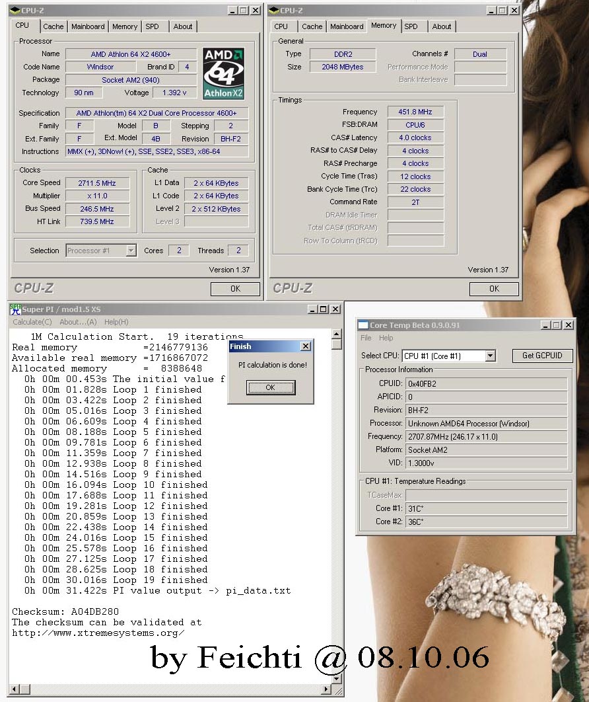This screenshot has width=589, height=702.
Task: Click OK in the Memory CPU-Z window
Action: (x=494, y=289)
